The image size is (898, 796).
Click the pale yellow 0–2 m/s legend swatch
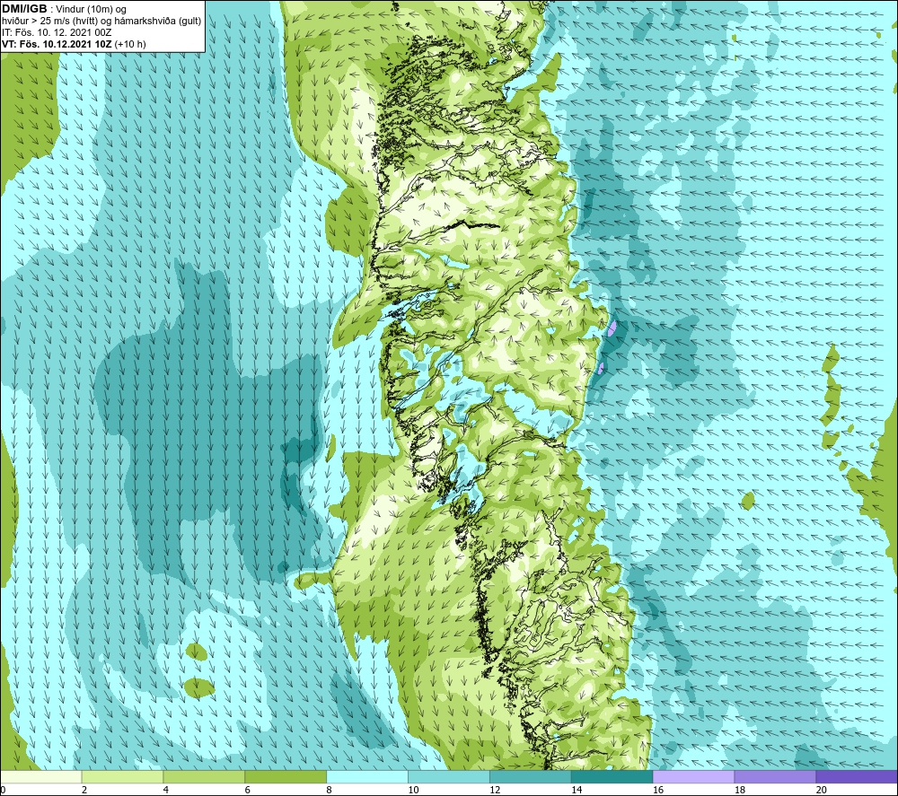(x=41, y=776)
